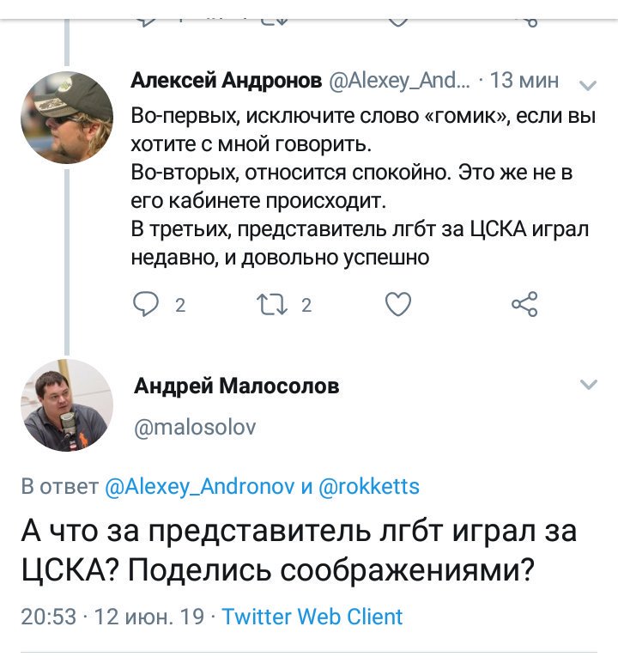Viewport: 618px width, 669px height.
Task: Expand the chevron menu on Andronov's tweet
Action: tap(589, 85)
